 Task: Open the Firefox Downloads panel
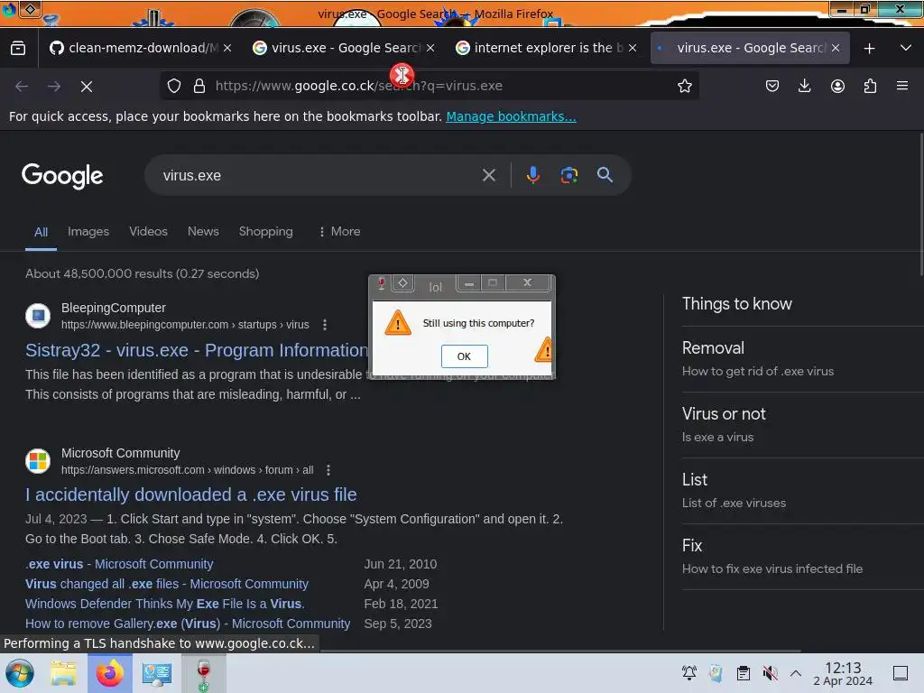click(804, 86)
